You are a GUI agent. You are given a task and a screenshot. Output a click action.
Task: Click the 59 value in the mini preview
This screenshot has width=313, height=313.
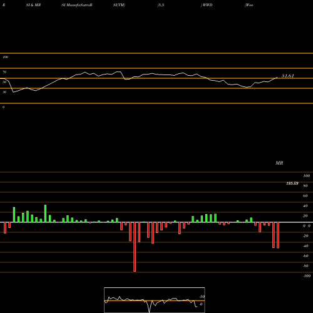(202, 297)
